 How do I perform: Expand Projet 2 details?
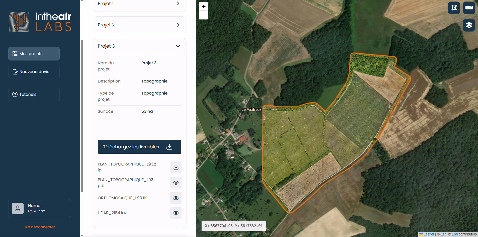(178, 25)
